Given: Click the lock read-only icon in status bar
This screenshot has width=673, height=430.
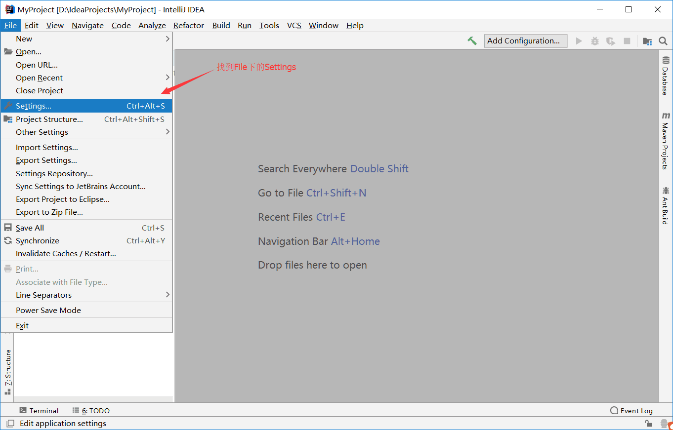Looking at the screenshot, I should coord(648,424).
